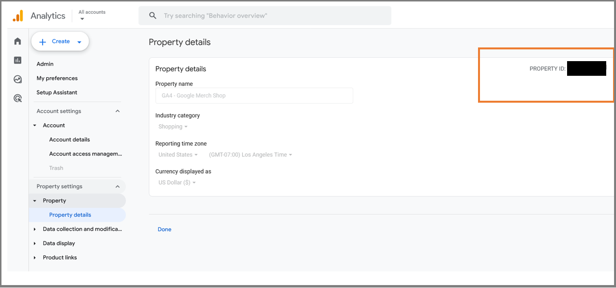Image resolution: width=616 pixels, height=288 pixels.
Task: Click the Google Analytics logo
Action: click(18, 16)
